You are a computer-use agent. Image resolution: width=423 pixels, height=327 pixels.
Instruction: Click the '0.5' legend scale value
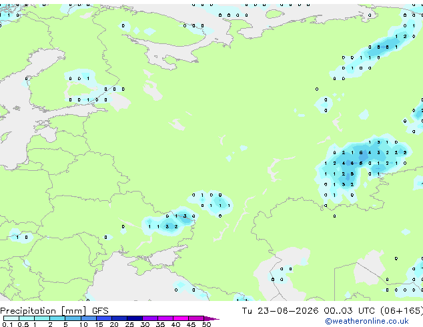point(23,324)
